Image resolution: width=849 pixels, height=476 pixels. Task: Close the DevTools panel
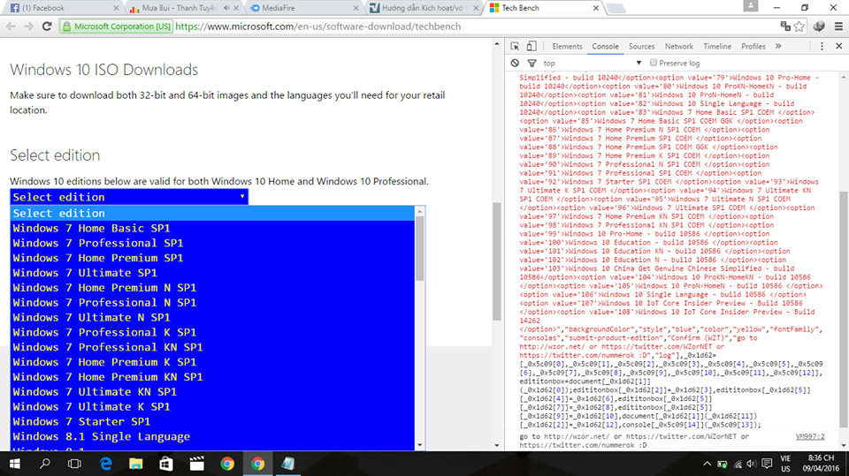tap(838, 47)
